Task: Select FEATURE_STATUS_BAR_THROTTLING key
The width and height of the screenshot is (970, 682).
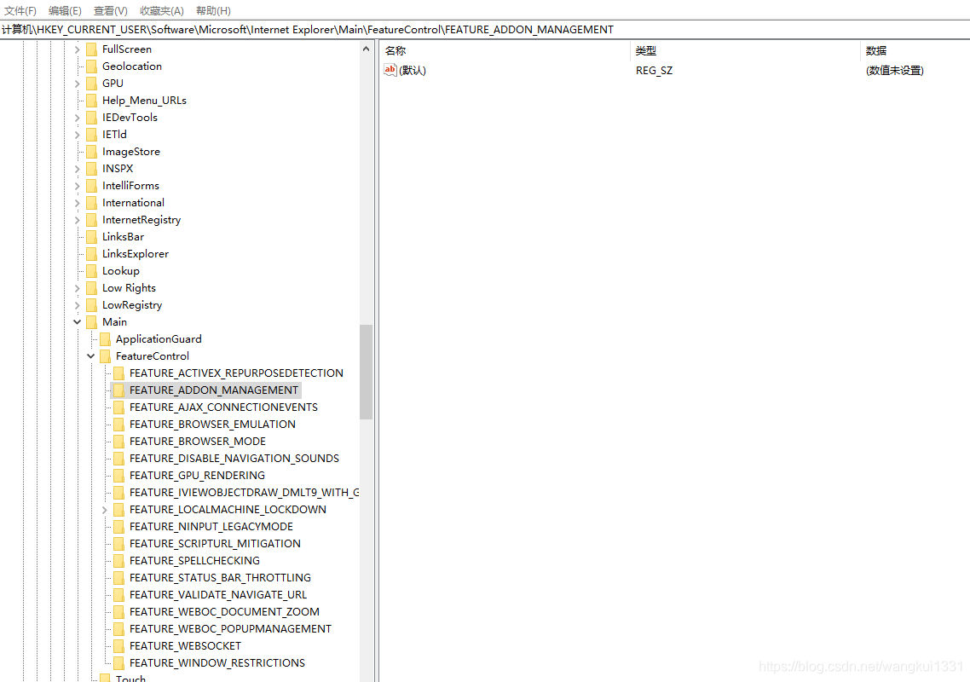Action: click(220, 577)
